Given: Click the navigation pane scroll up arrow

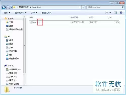Looking at the screenshot, I should 25,17.
